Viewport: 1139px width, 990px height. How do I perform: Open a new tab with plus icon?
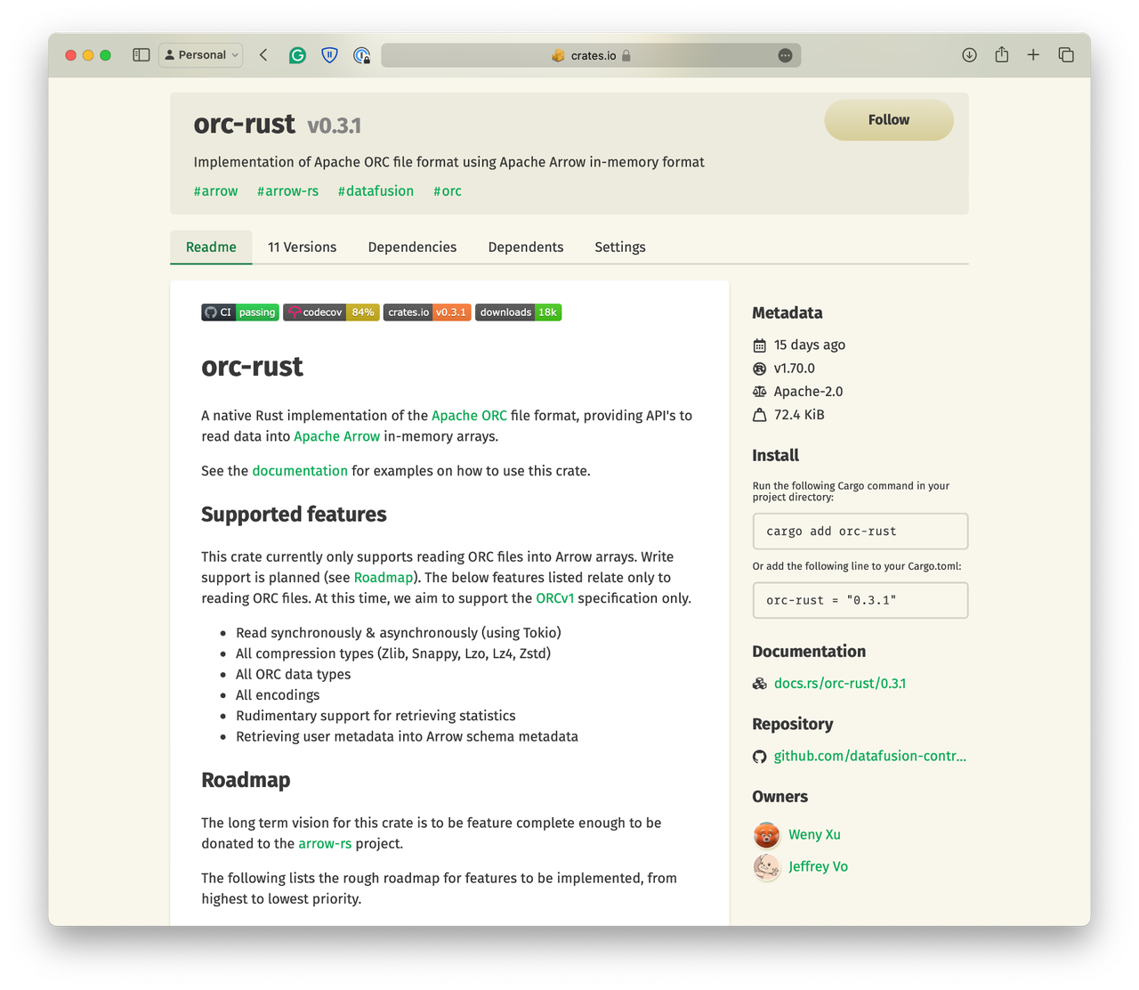coord(1033,55)
